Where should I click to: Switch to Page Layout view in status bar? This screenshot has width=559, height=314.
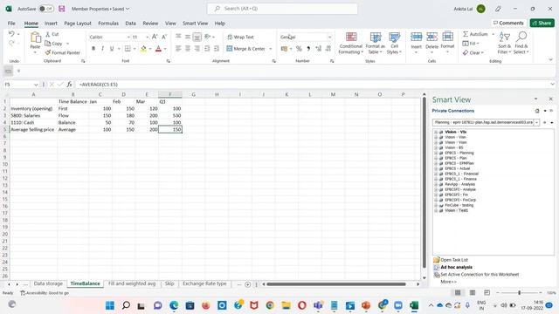[x=473, y=293]
